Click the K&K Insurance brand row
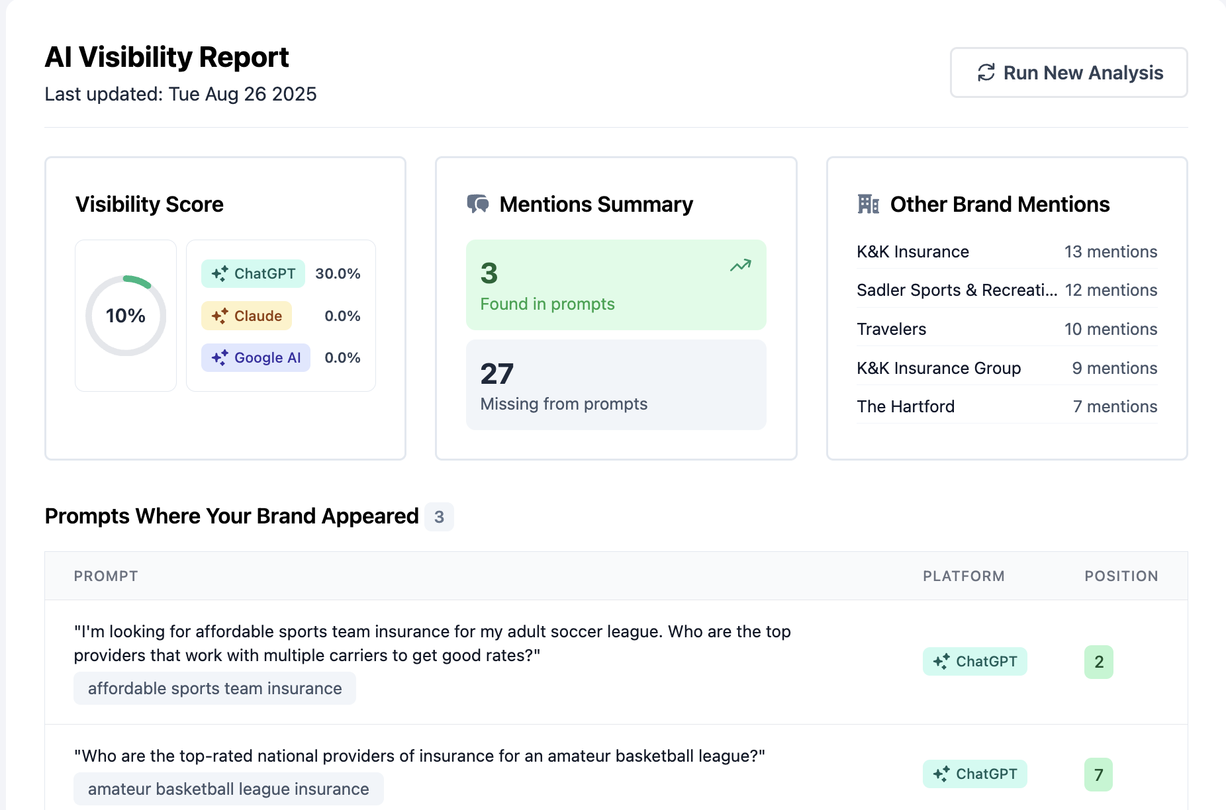 pos(1006,252)
